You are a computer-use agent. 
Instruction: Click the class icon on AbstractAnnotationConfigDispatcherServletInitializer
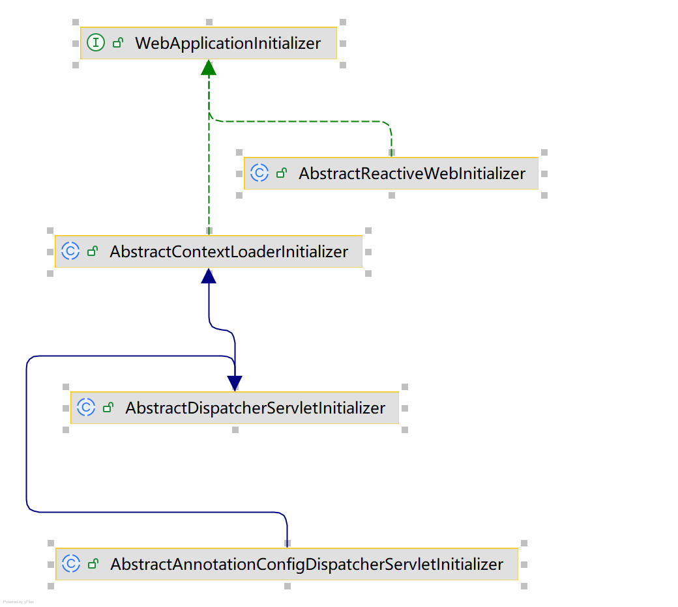[x=72, y=564]
